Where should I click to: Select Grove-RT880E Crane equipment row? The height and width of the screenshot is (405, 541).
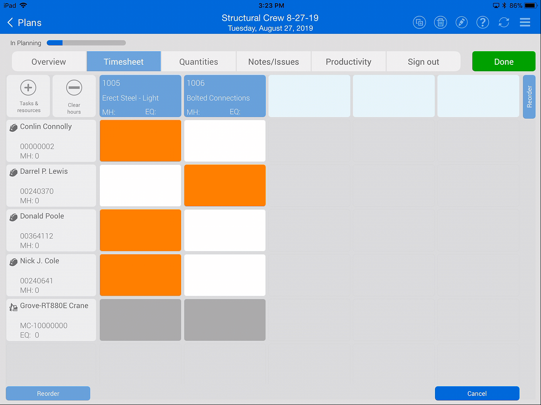pos(51,320)
